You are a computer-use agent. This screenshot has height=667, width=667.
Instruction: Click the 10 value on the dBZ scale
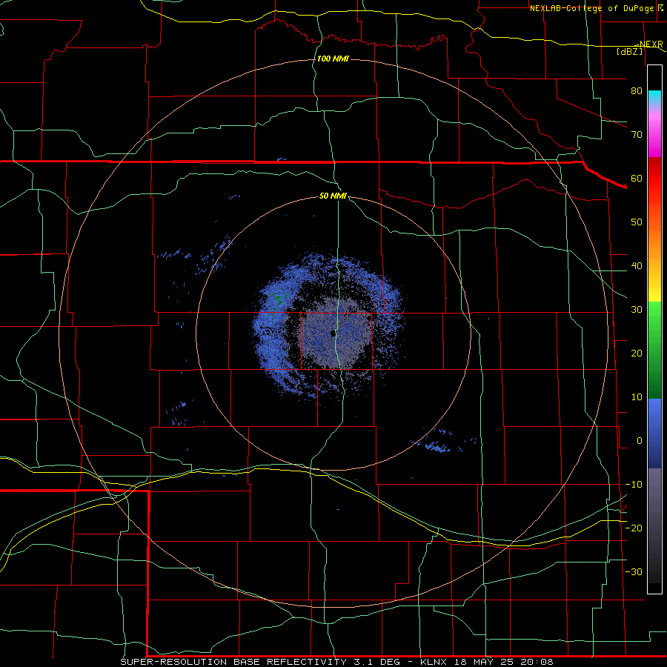click(x=637, y=397)
